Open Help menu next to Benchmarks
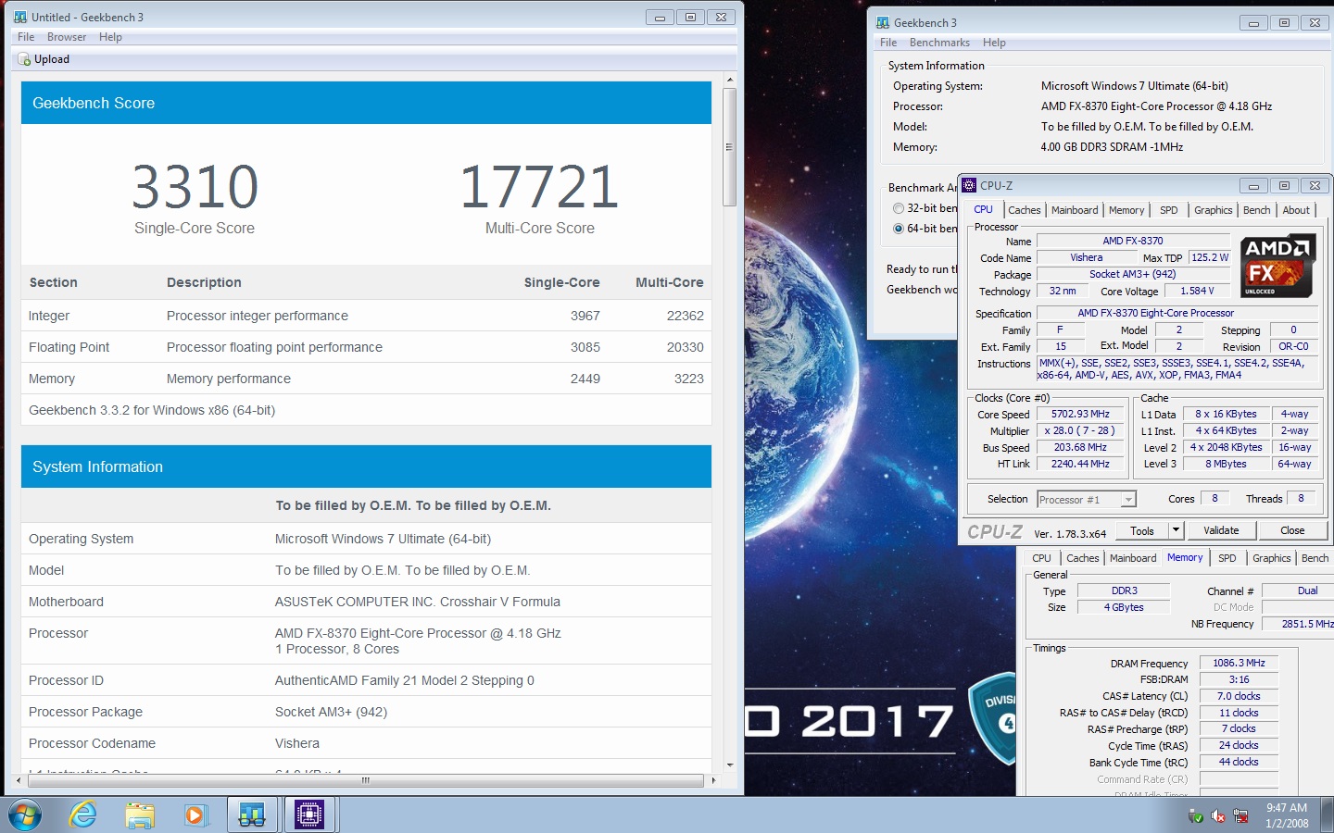Screen dimensions: 1334x833 coord(994,43)
